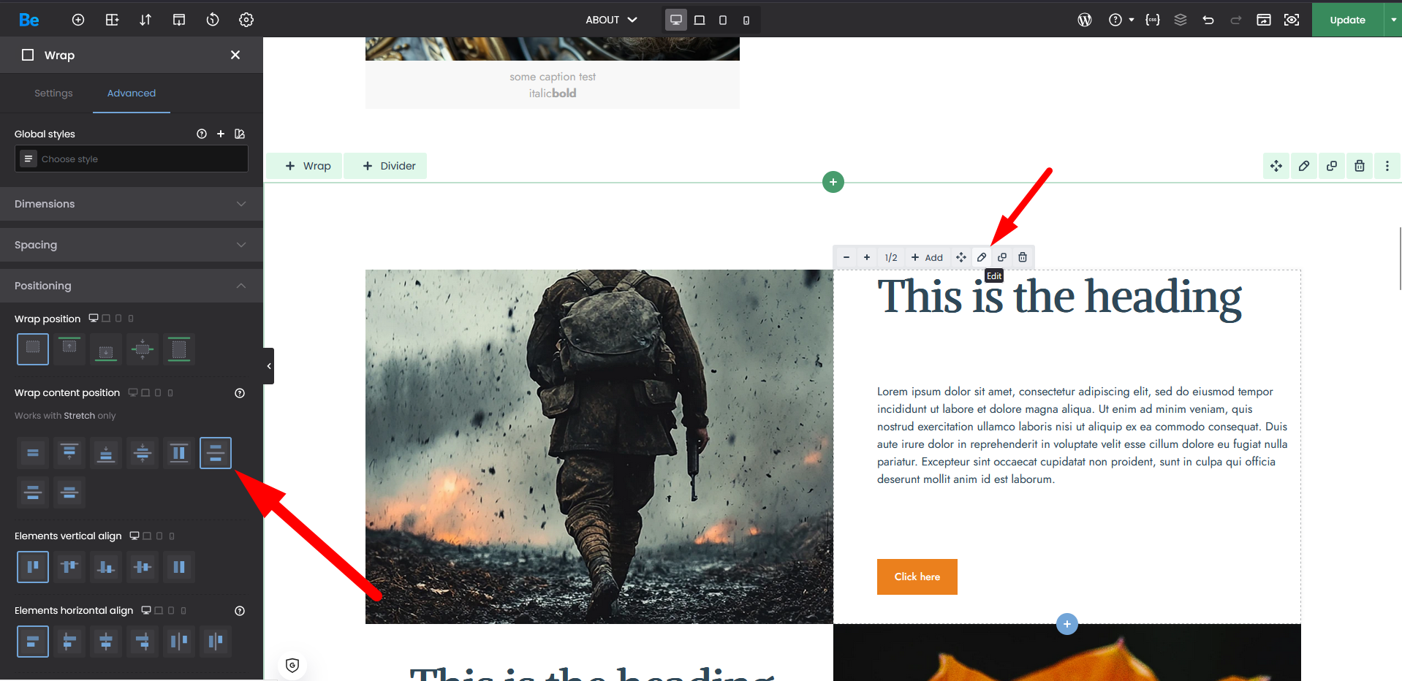Switch to the Advanced tab
Screen dimensions: 1402x681
coord(132,93)
